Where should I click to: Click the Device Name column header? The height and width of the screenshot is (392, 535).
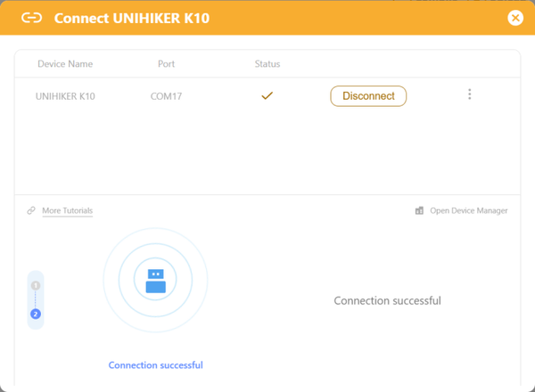(65, 64)
